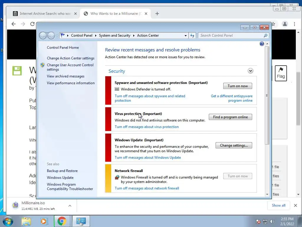This screenshot has width=302, height=227.
Task: Click the Windows Firewall brick wall icon
Action: [117, 177]
